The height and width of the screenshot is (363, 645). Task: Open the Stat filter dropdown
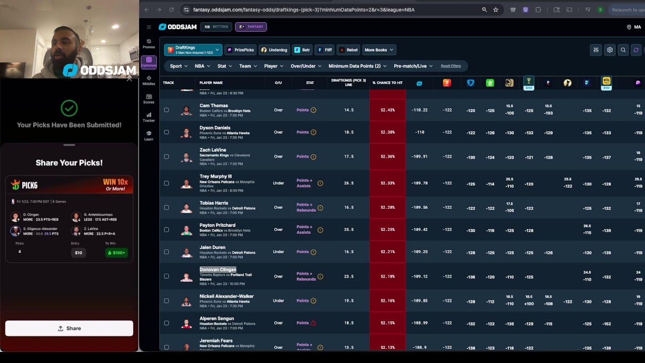tap(225, 66)
